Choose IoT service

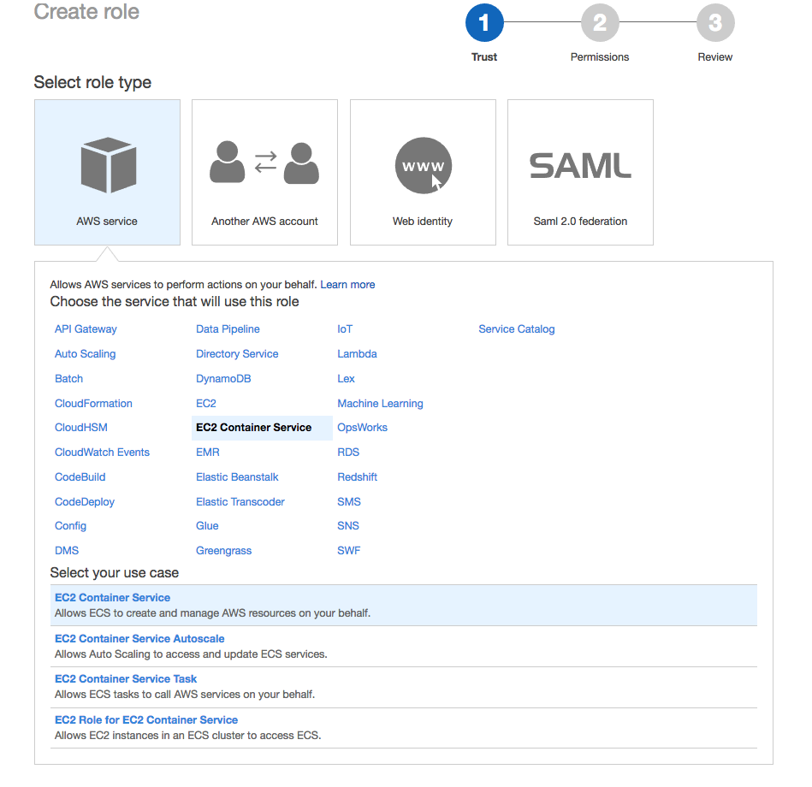click(345, 329)
